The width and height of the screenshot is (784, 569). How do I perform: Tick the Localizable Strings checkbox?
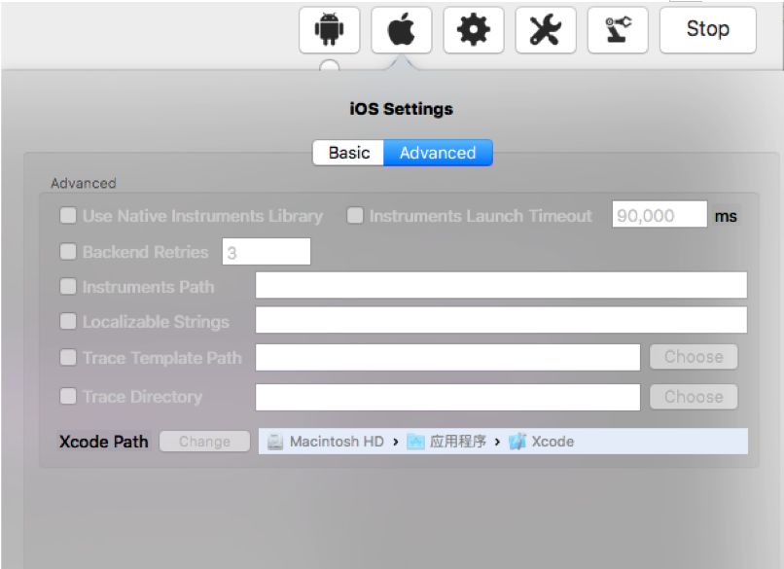[x=68, y=321]
